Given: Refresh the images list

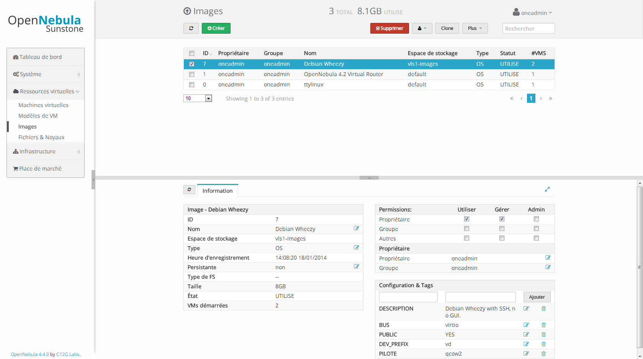Looking at the screenshot, I should pyautogui.click(x=191, y=28).
